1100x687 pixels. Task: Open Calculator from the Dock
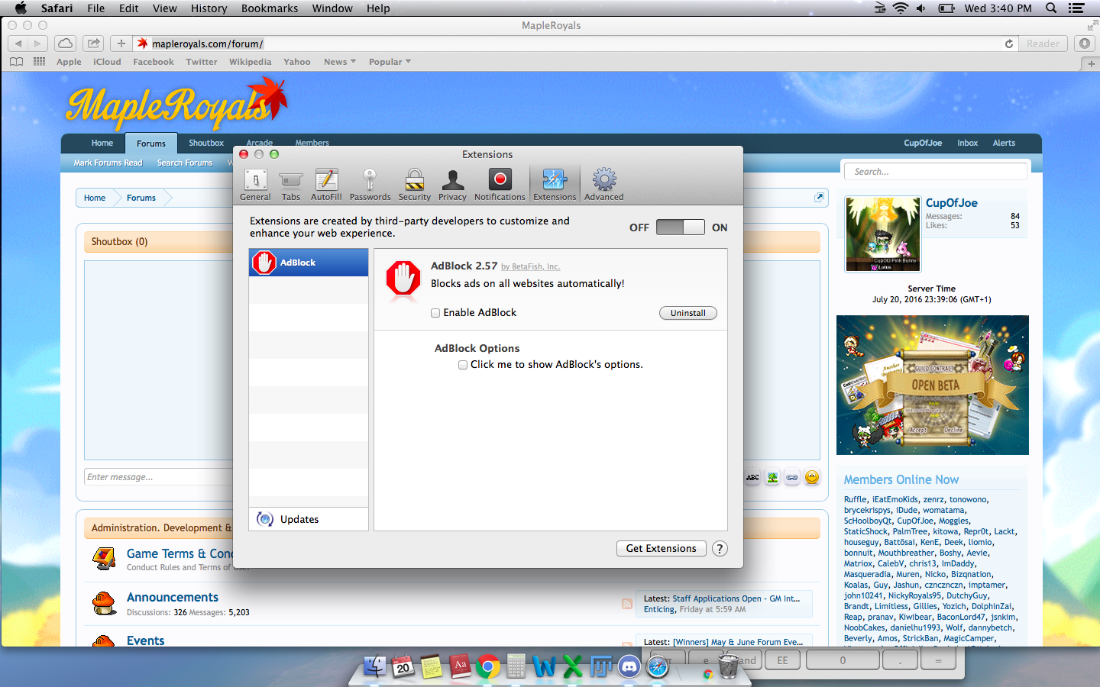(516, 666)
